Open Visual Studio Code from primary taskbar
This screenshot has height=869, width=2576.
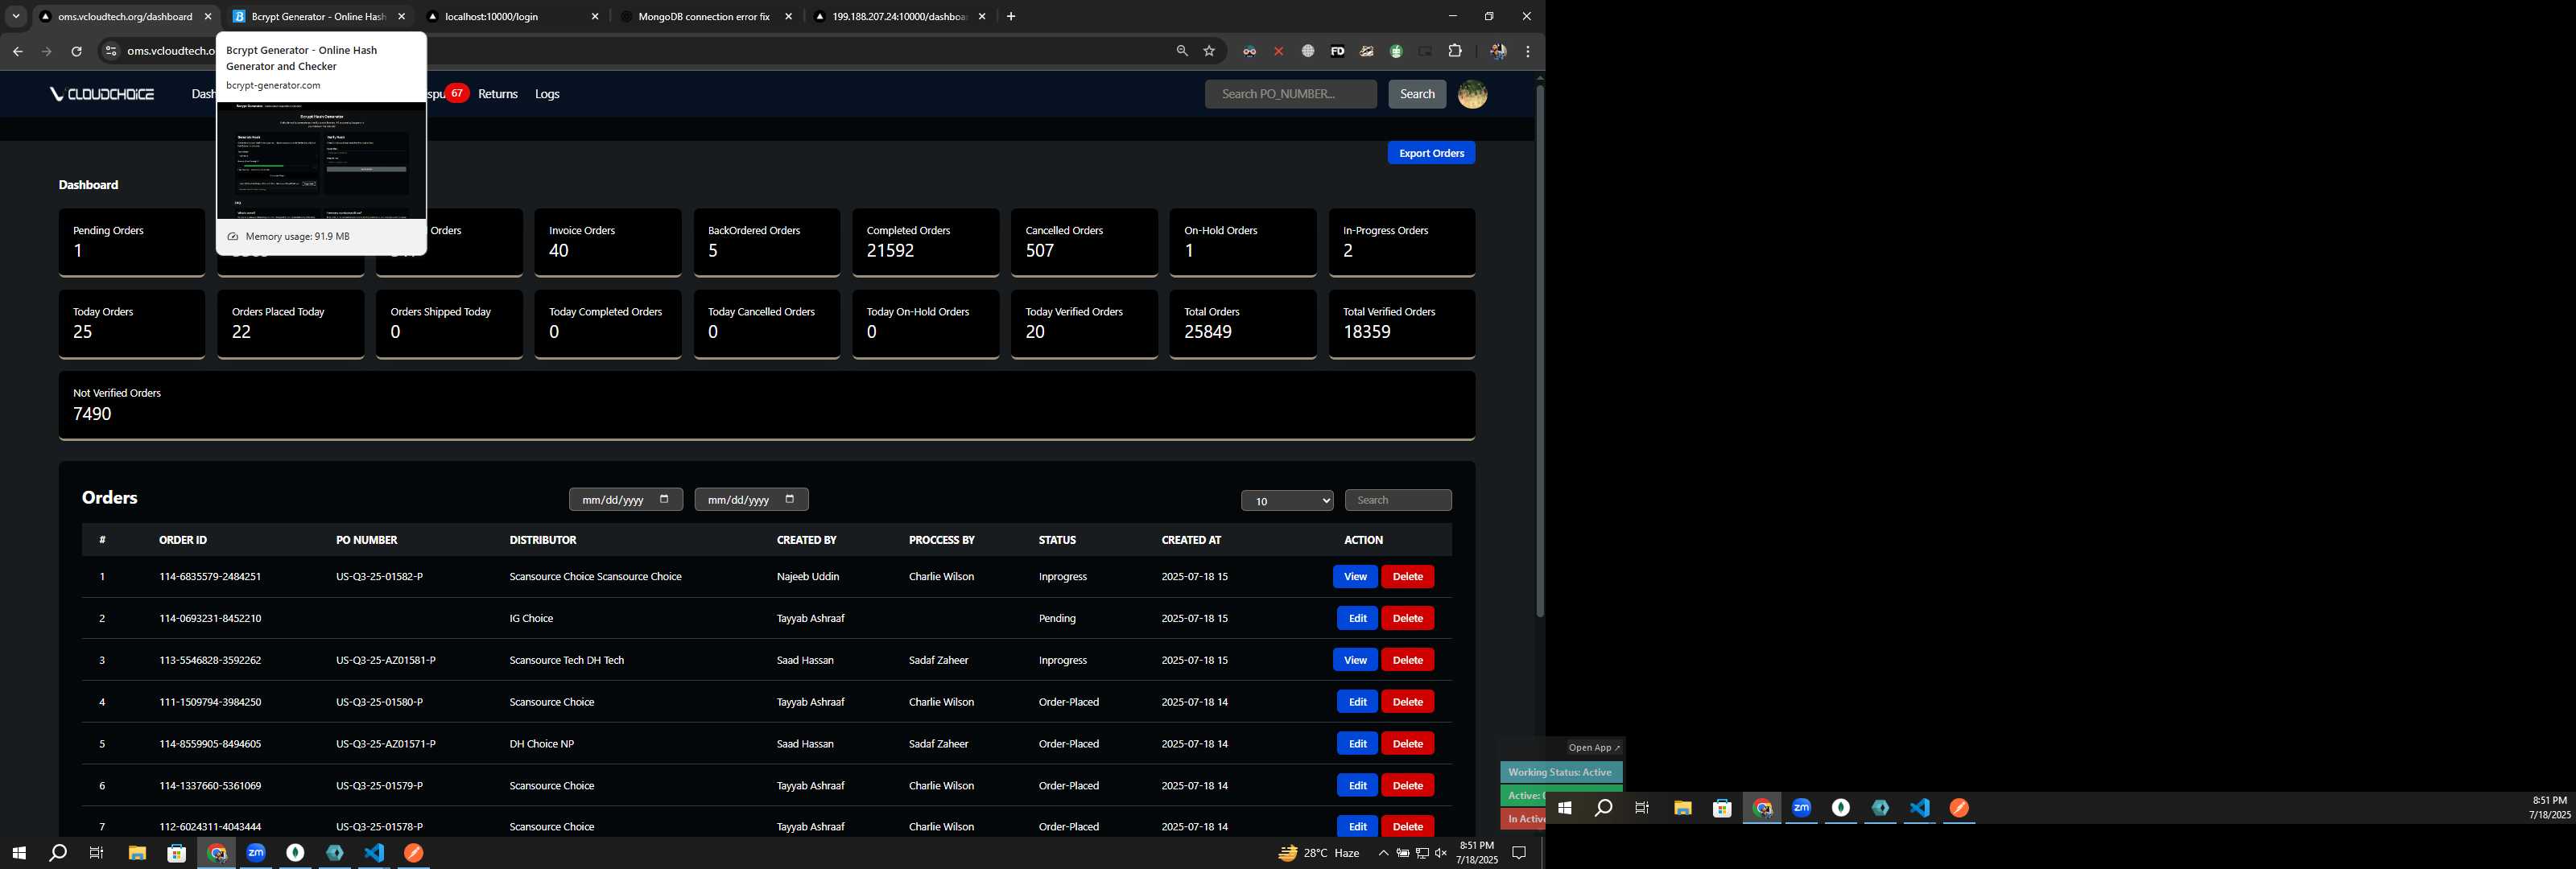coord(374,853)
